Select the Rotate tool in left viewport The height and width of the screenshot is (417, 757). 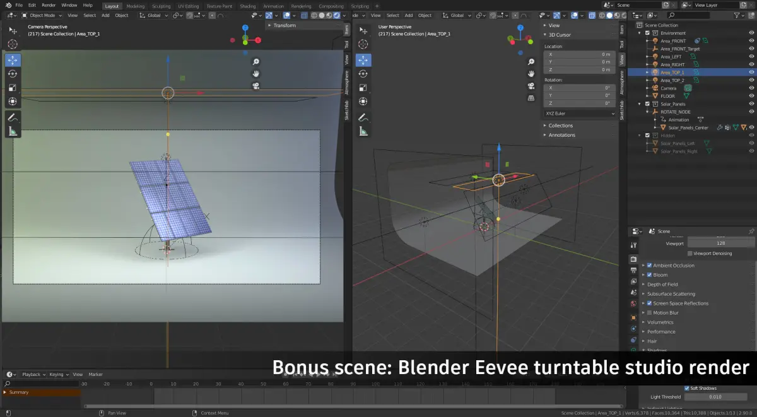click(x=13, y=74)
